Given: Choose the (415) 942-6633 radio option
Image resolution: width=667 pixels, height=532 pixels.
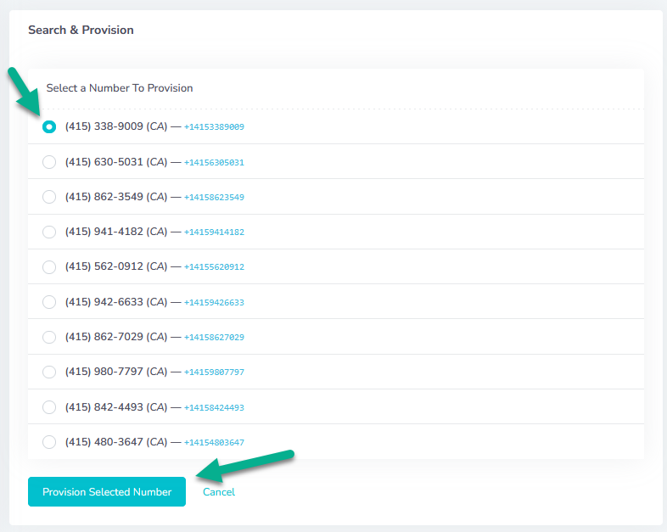Looking at the screenshot, I should 49,302.
